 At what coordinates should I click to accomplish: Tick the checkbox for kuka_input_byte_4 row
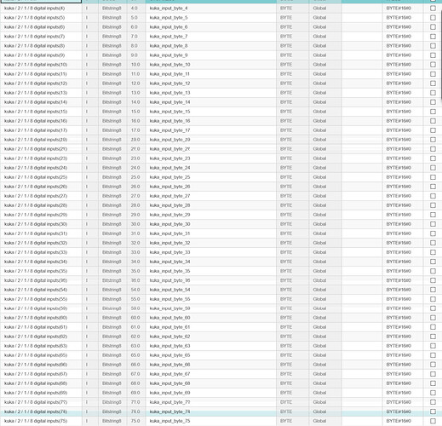433,9
